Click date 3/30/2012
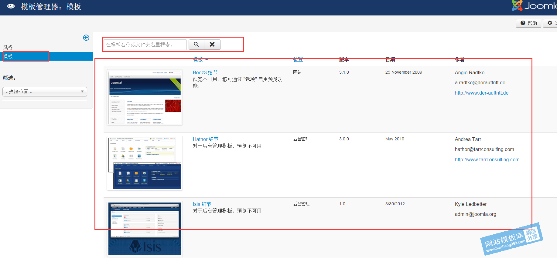Viewport: 557px width, 258px height. [x=395, y=204]
